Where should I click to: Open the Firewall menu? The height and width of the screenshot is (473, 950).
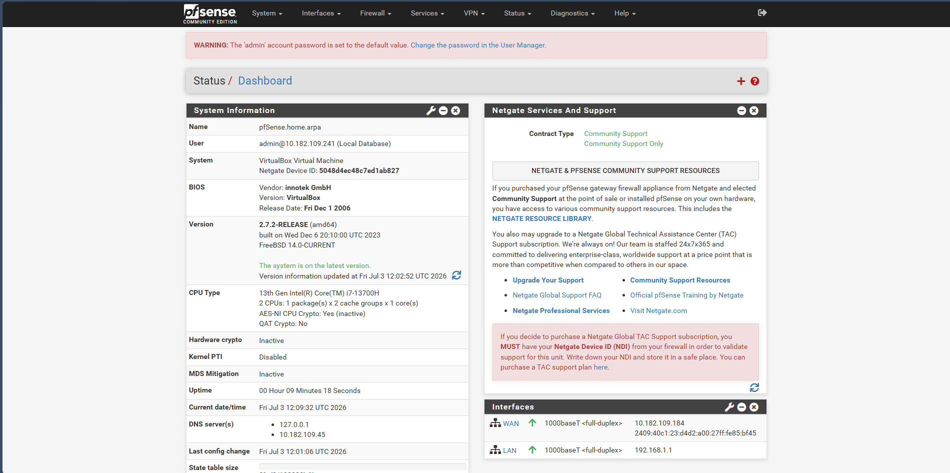375,13
